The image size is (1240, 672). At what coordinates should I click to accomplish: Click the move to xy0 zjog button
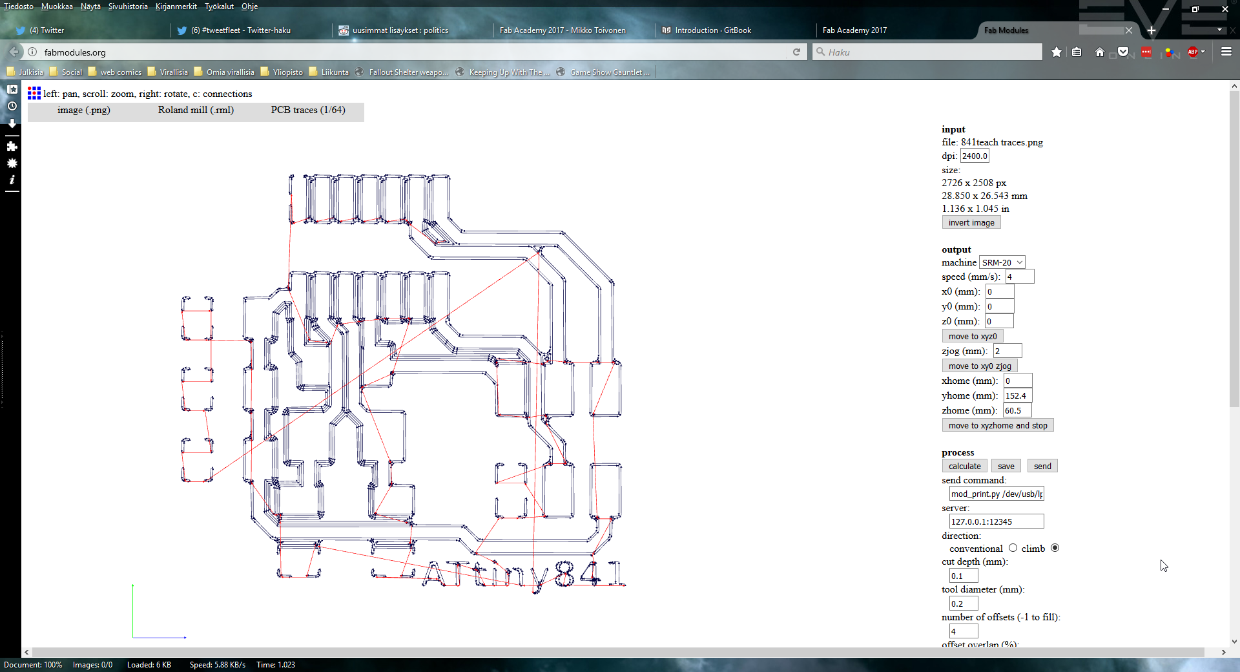tap(980, 366)
